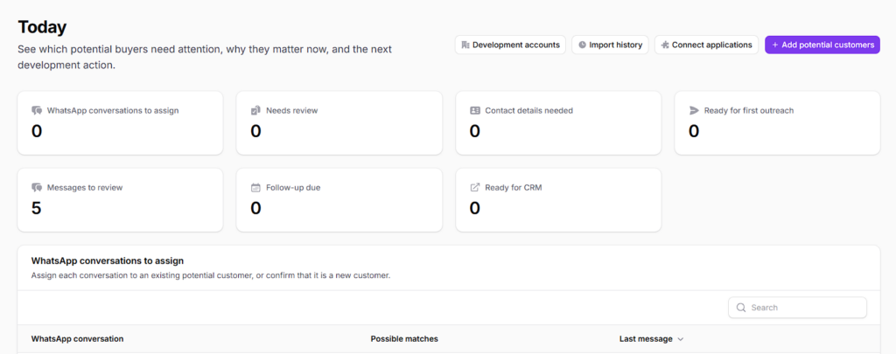
Task: Select the WhatsApp conversations to assign card
Action: (120, 122)
